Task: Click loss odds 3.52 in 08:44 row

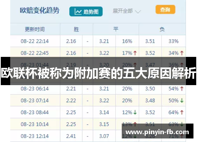Action: pyautogui.click(x=150, y=112)
